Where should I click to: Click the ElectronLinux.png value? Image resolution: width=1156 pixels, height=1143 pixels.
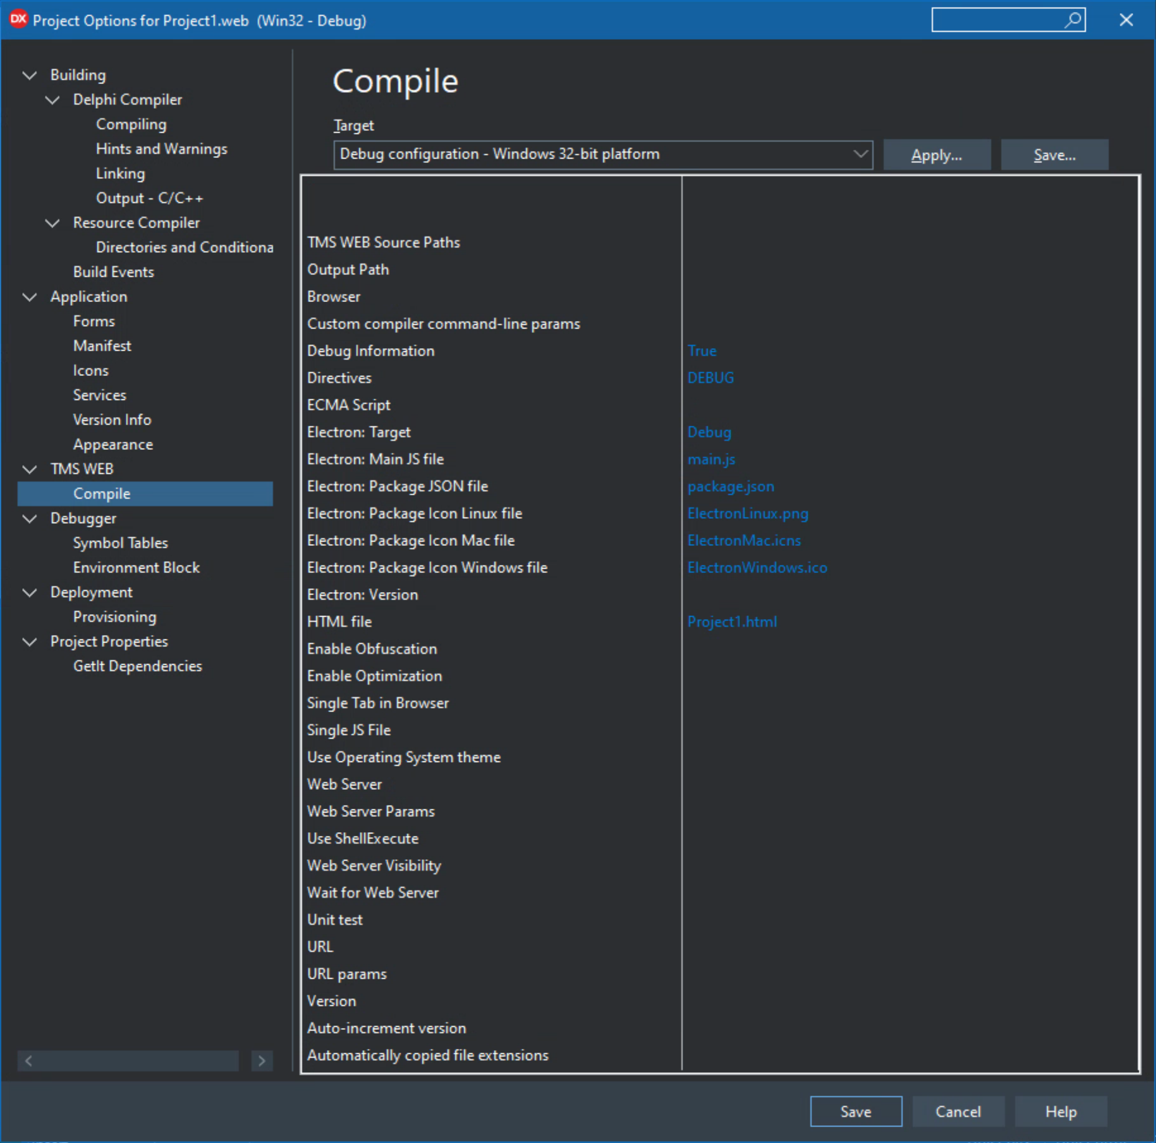pos(748,514)
